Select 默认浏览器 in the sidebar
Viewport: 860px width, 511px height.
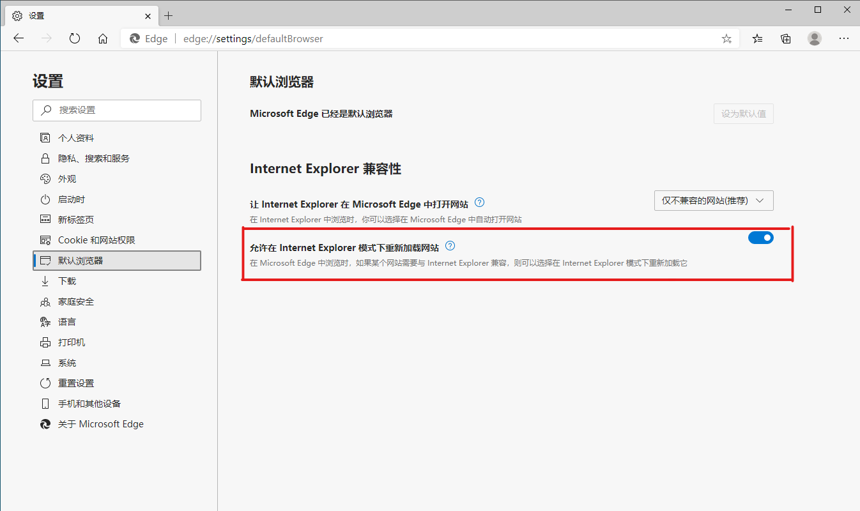[x=117, y=261]
